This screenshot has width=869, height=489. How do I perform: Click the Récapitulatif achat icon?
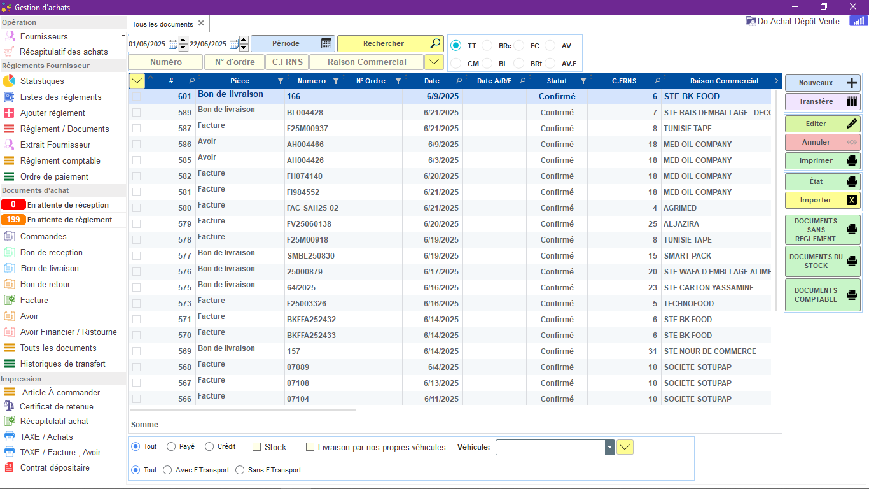(9, 421)
